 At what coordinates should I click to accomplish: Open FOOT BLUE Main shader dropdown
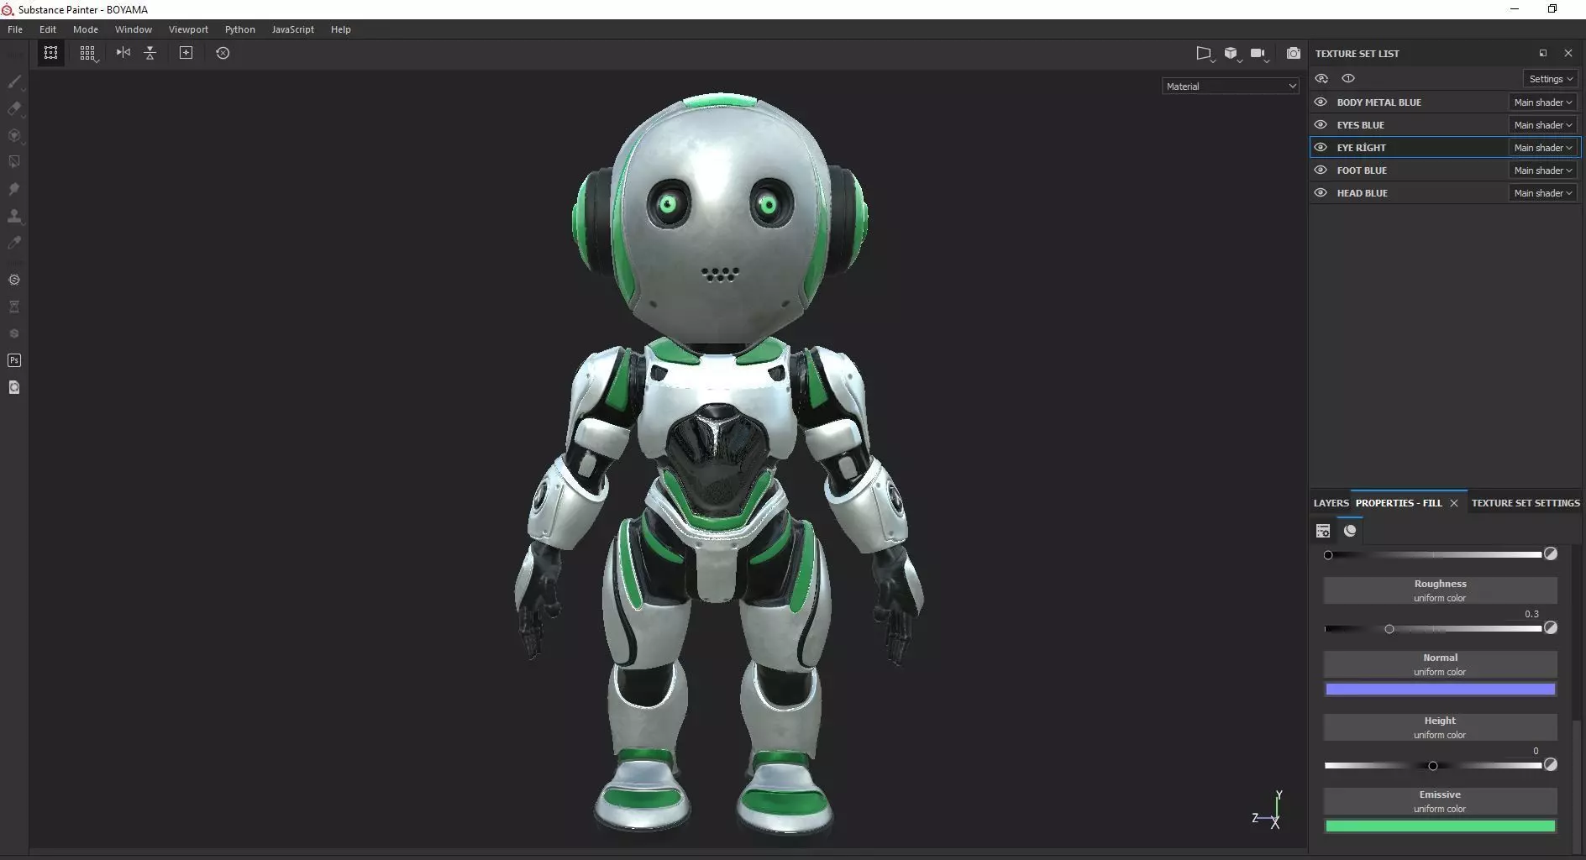point(1543,170)
